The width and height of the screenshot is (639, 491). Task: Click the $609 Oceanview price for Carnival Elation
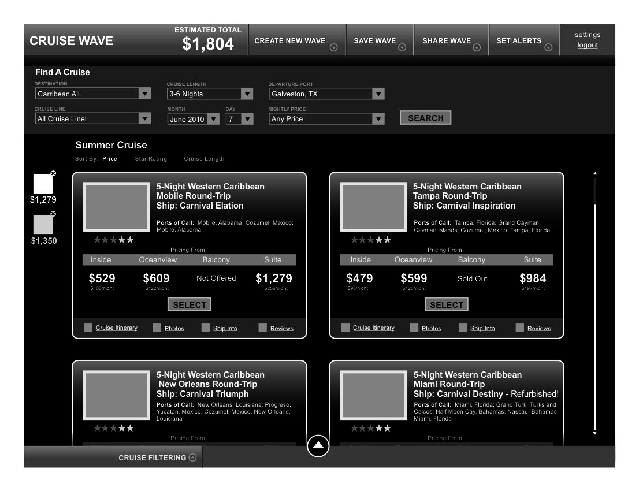tap(156, 278)
